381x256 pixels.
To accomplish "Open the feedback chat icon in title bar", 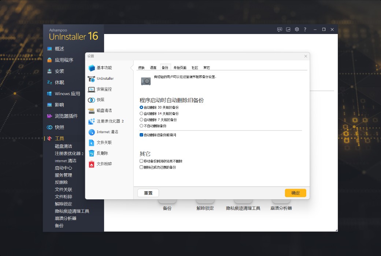I will coord(280,29).
